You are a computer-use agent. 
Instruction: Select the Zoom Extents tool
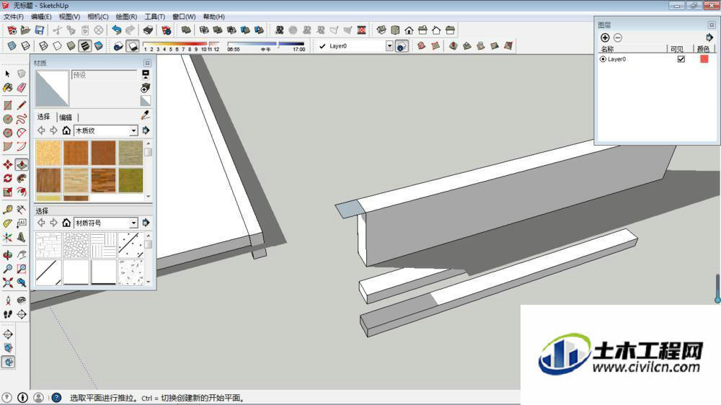pyautogui.click(x=7, y=282)
